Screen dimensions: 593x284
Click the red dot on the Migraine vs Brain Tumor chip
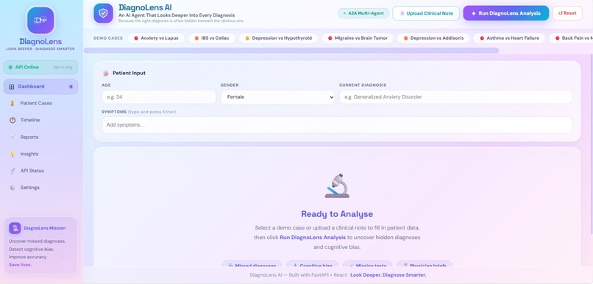[330, 38]
